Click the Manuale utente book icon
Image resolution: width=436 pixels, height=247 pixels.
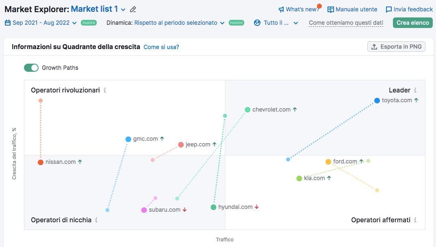click(331, 9)
